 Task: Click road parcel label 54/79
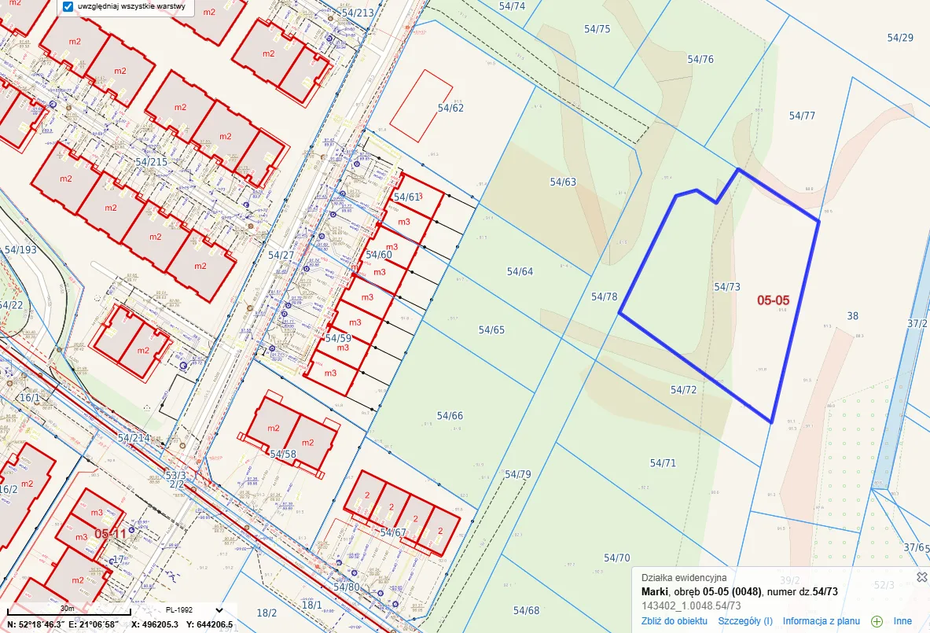coord(518,475)
